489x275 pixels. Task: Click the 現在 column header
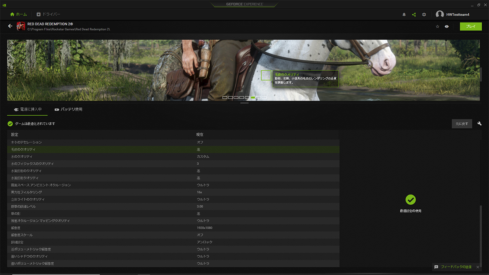(x=200, y=135)
